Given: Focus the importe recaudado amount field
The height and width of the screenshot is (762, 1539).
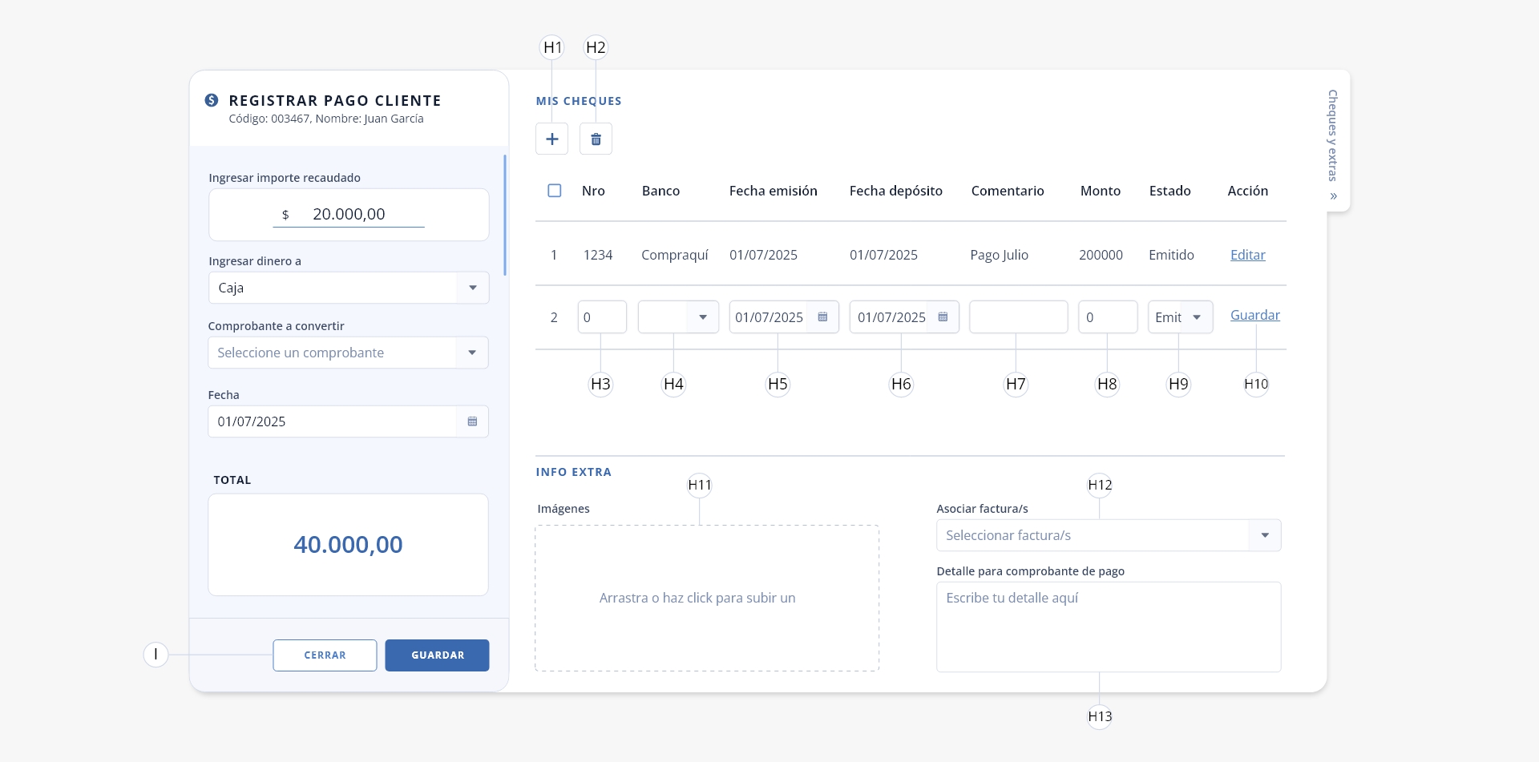Looking at the screenshot, I should [349, 214].
